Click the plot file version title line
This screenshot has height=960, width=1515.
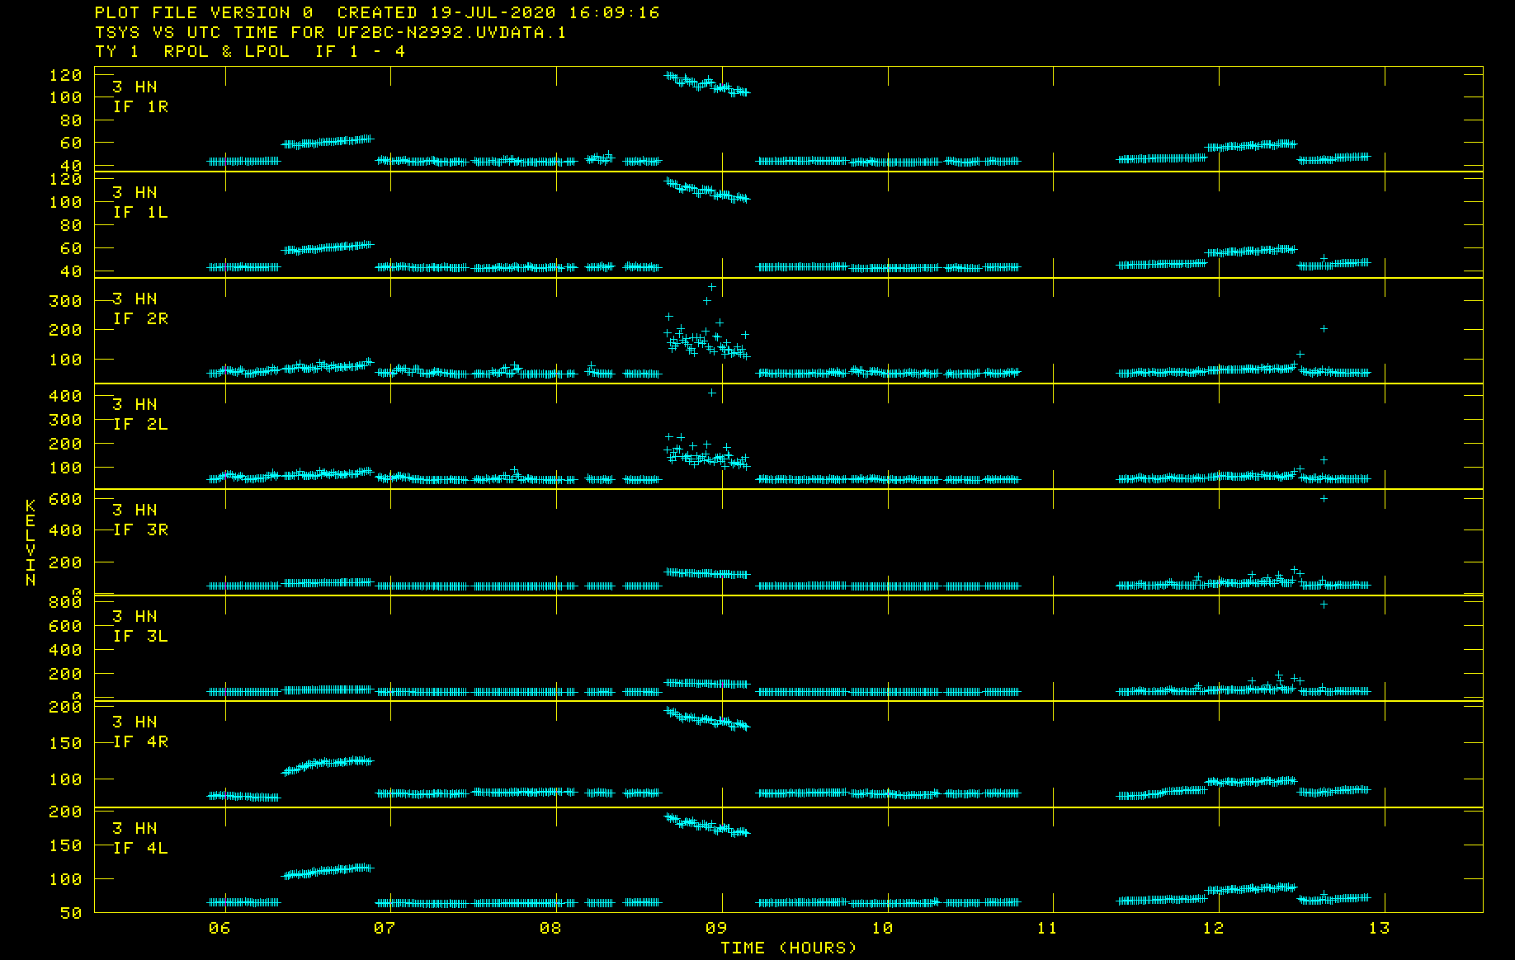click(376, 13)
